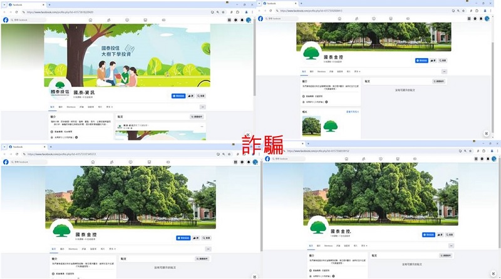Open tab search dropdown in 國泰-資訊 browser window
Screen dimensions: 501x279
(x=4, y=5)
